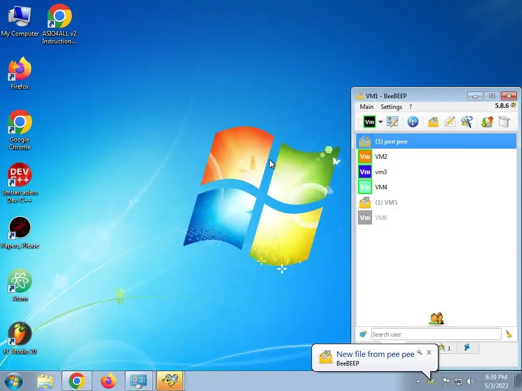Click the envelope icon beside pee pee

[365, 142]
